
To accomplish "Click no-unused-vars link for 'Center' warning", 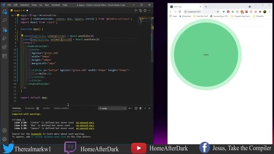I will click(x=85, y=123).
